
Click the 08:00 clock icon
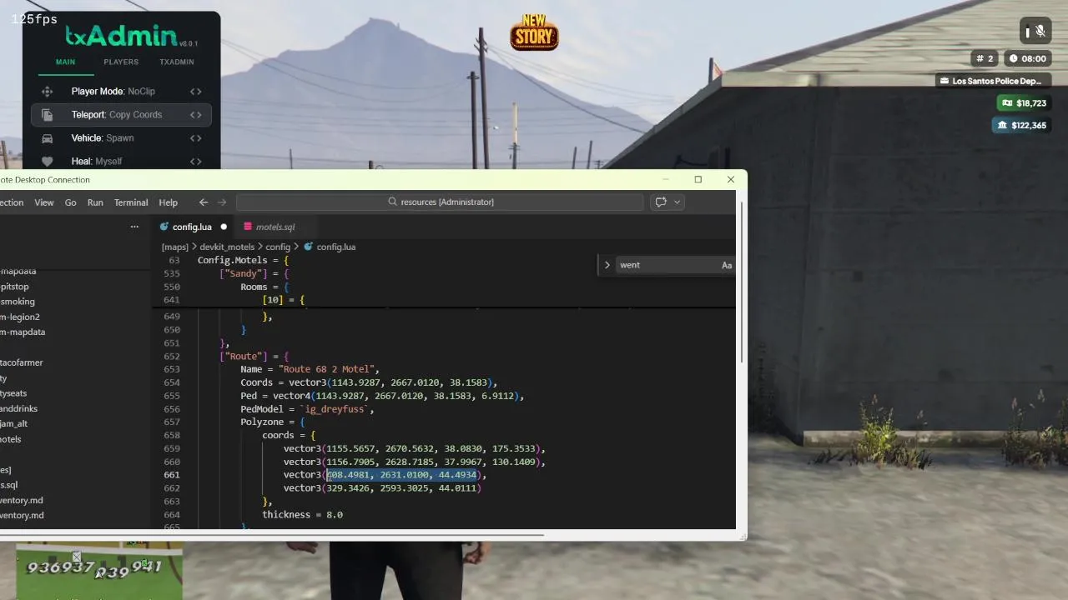(x=1013, y=58)
